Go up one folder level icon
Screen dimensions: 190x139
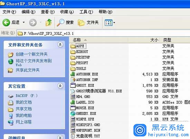tap(49, 22)
